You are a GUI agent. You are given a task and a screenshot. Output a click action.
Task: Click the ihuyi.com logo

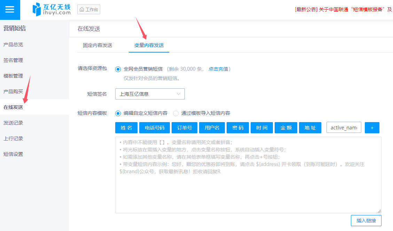(51, 9)
